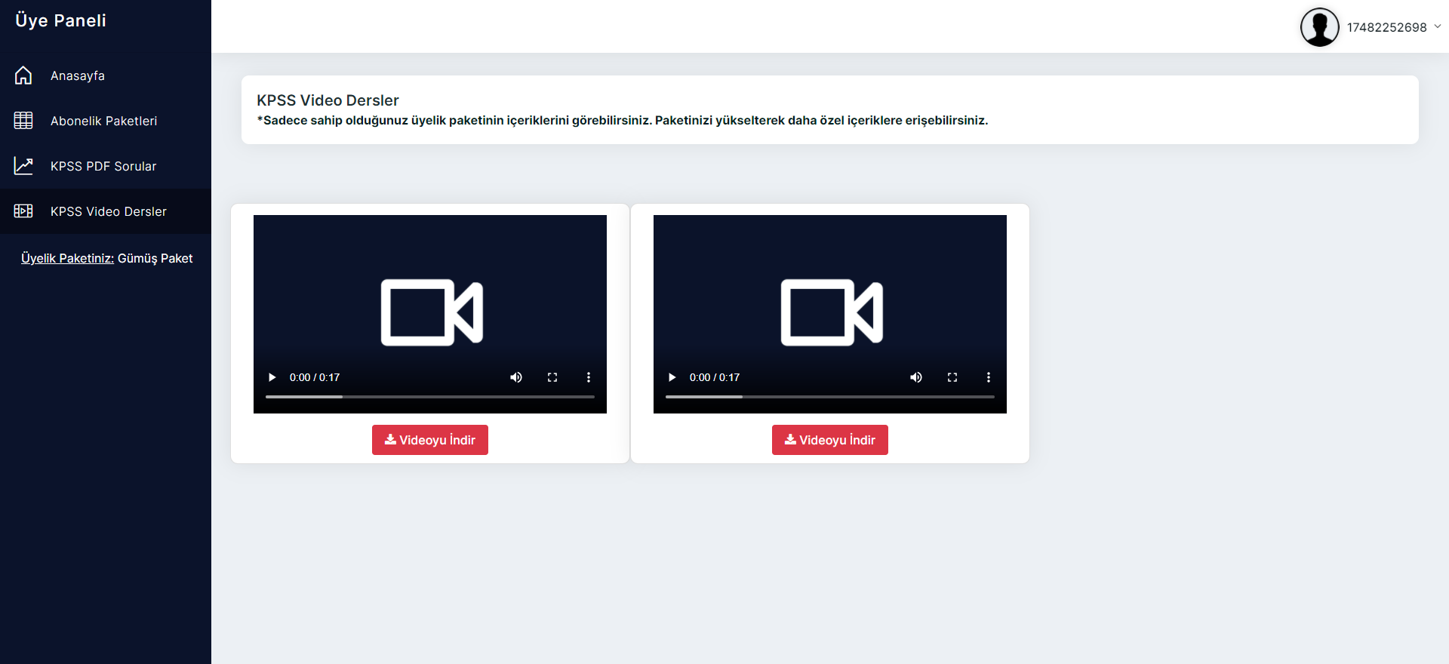Click the KPSS Video Dersler page heading

pos(328,100)
